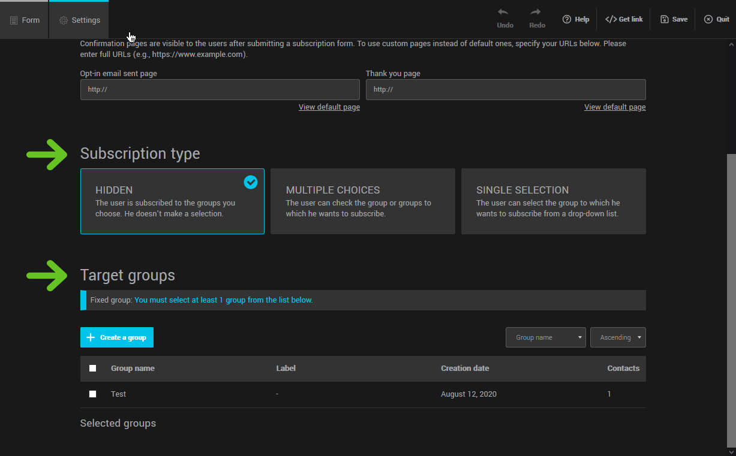The height and width of the screenshot is (456, 736).
Task: Tick the select-all checkbox in table header
Action: click(x=92, y=369)
